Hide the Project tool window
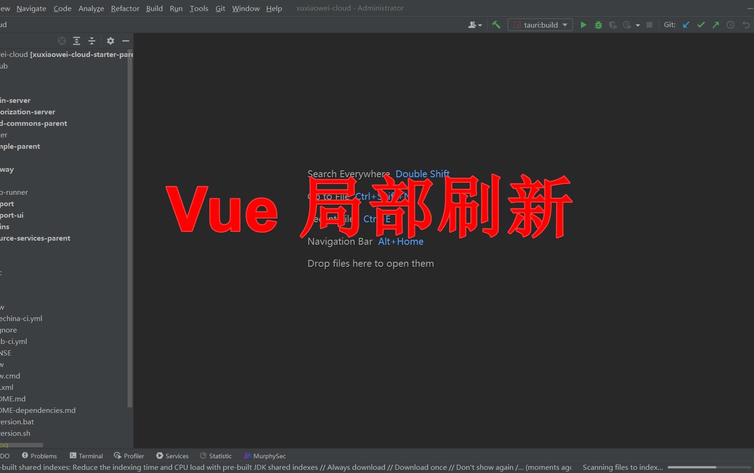 tap(126, 41)
